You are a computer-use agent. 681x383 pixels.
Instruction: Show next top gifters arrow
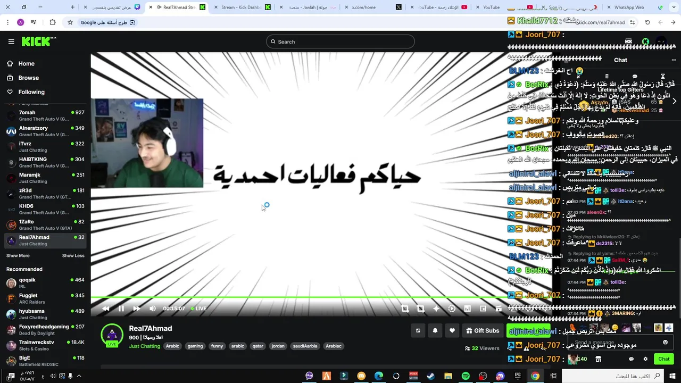pyautogui.click(x=674, y=101)
